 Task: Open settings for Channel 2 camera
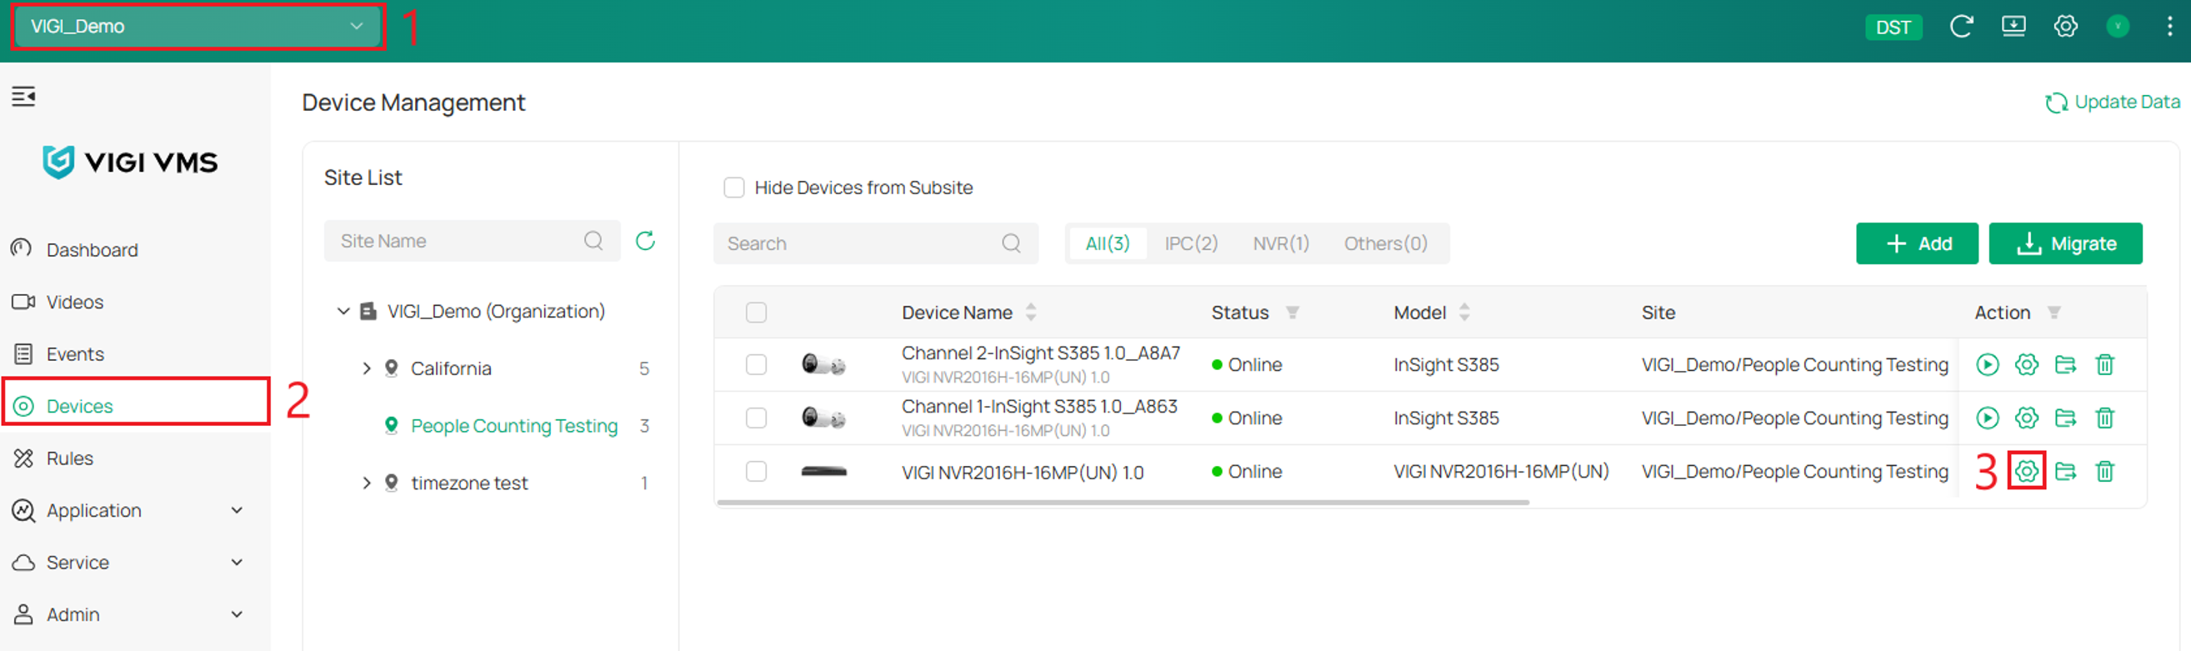point(2026,364)
